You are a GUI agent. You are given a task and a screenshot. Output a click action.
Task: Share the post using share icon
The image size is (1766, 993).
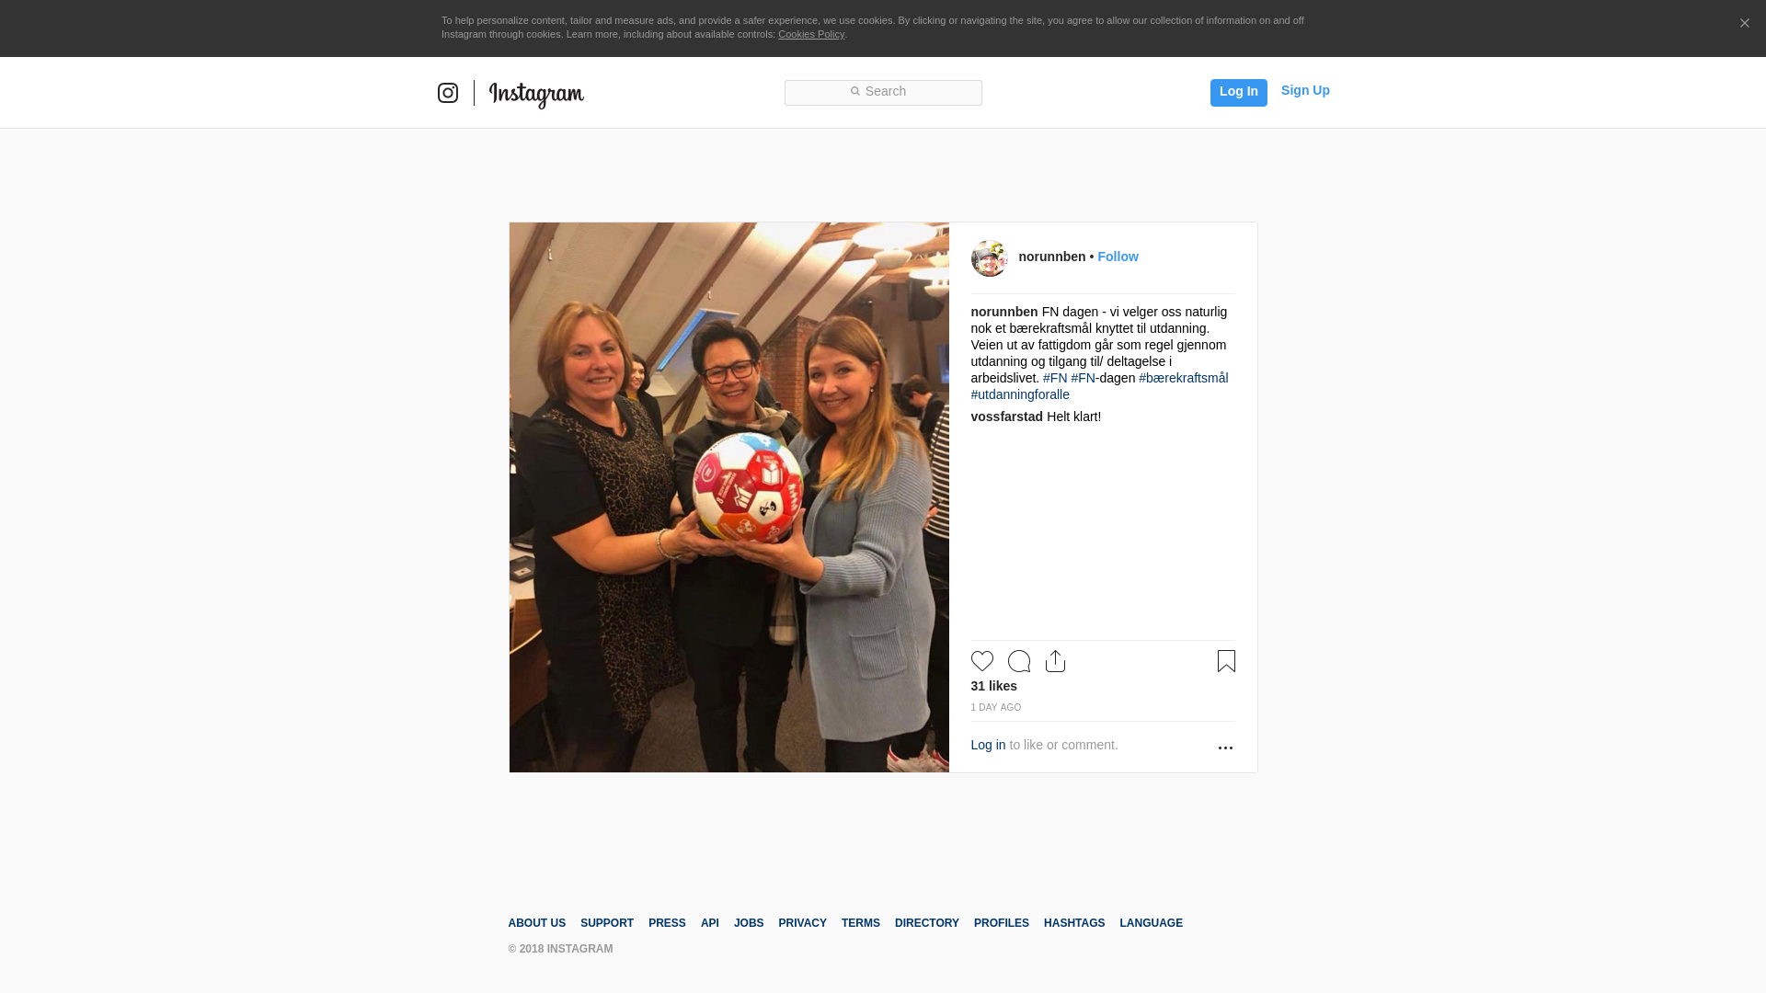(x=1056, y=661)
